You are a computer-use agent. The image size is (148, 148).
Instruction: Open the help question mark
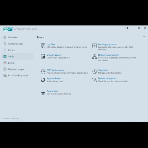pyautogui.click(x=144, y=37)
